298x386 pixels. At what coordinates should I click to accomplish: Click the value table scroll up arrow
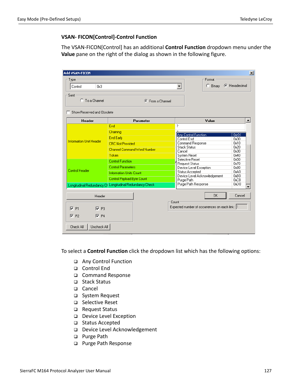tap(248, 120)
